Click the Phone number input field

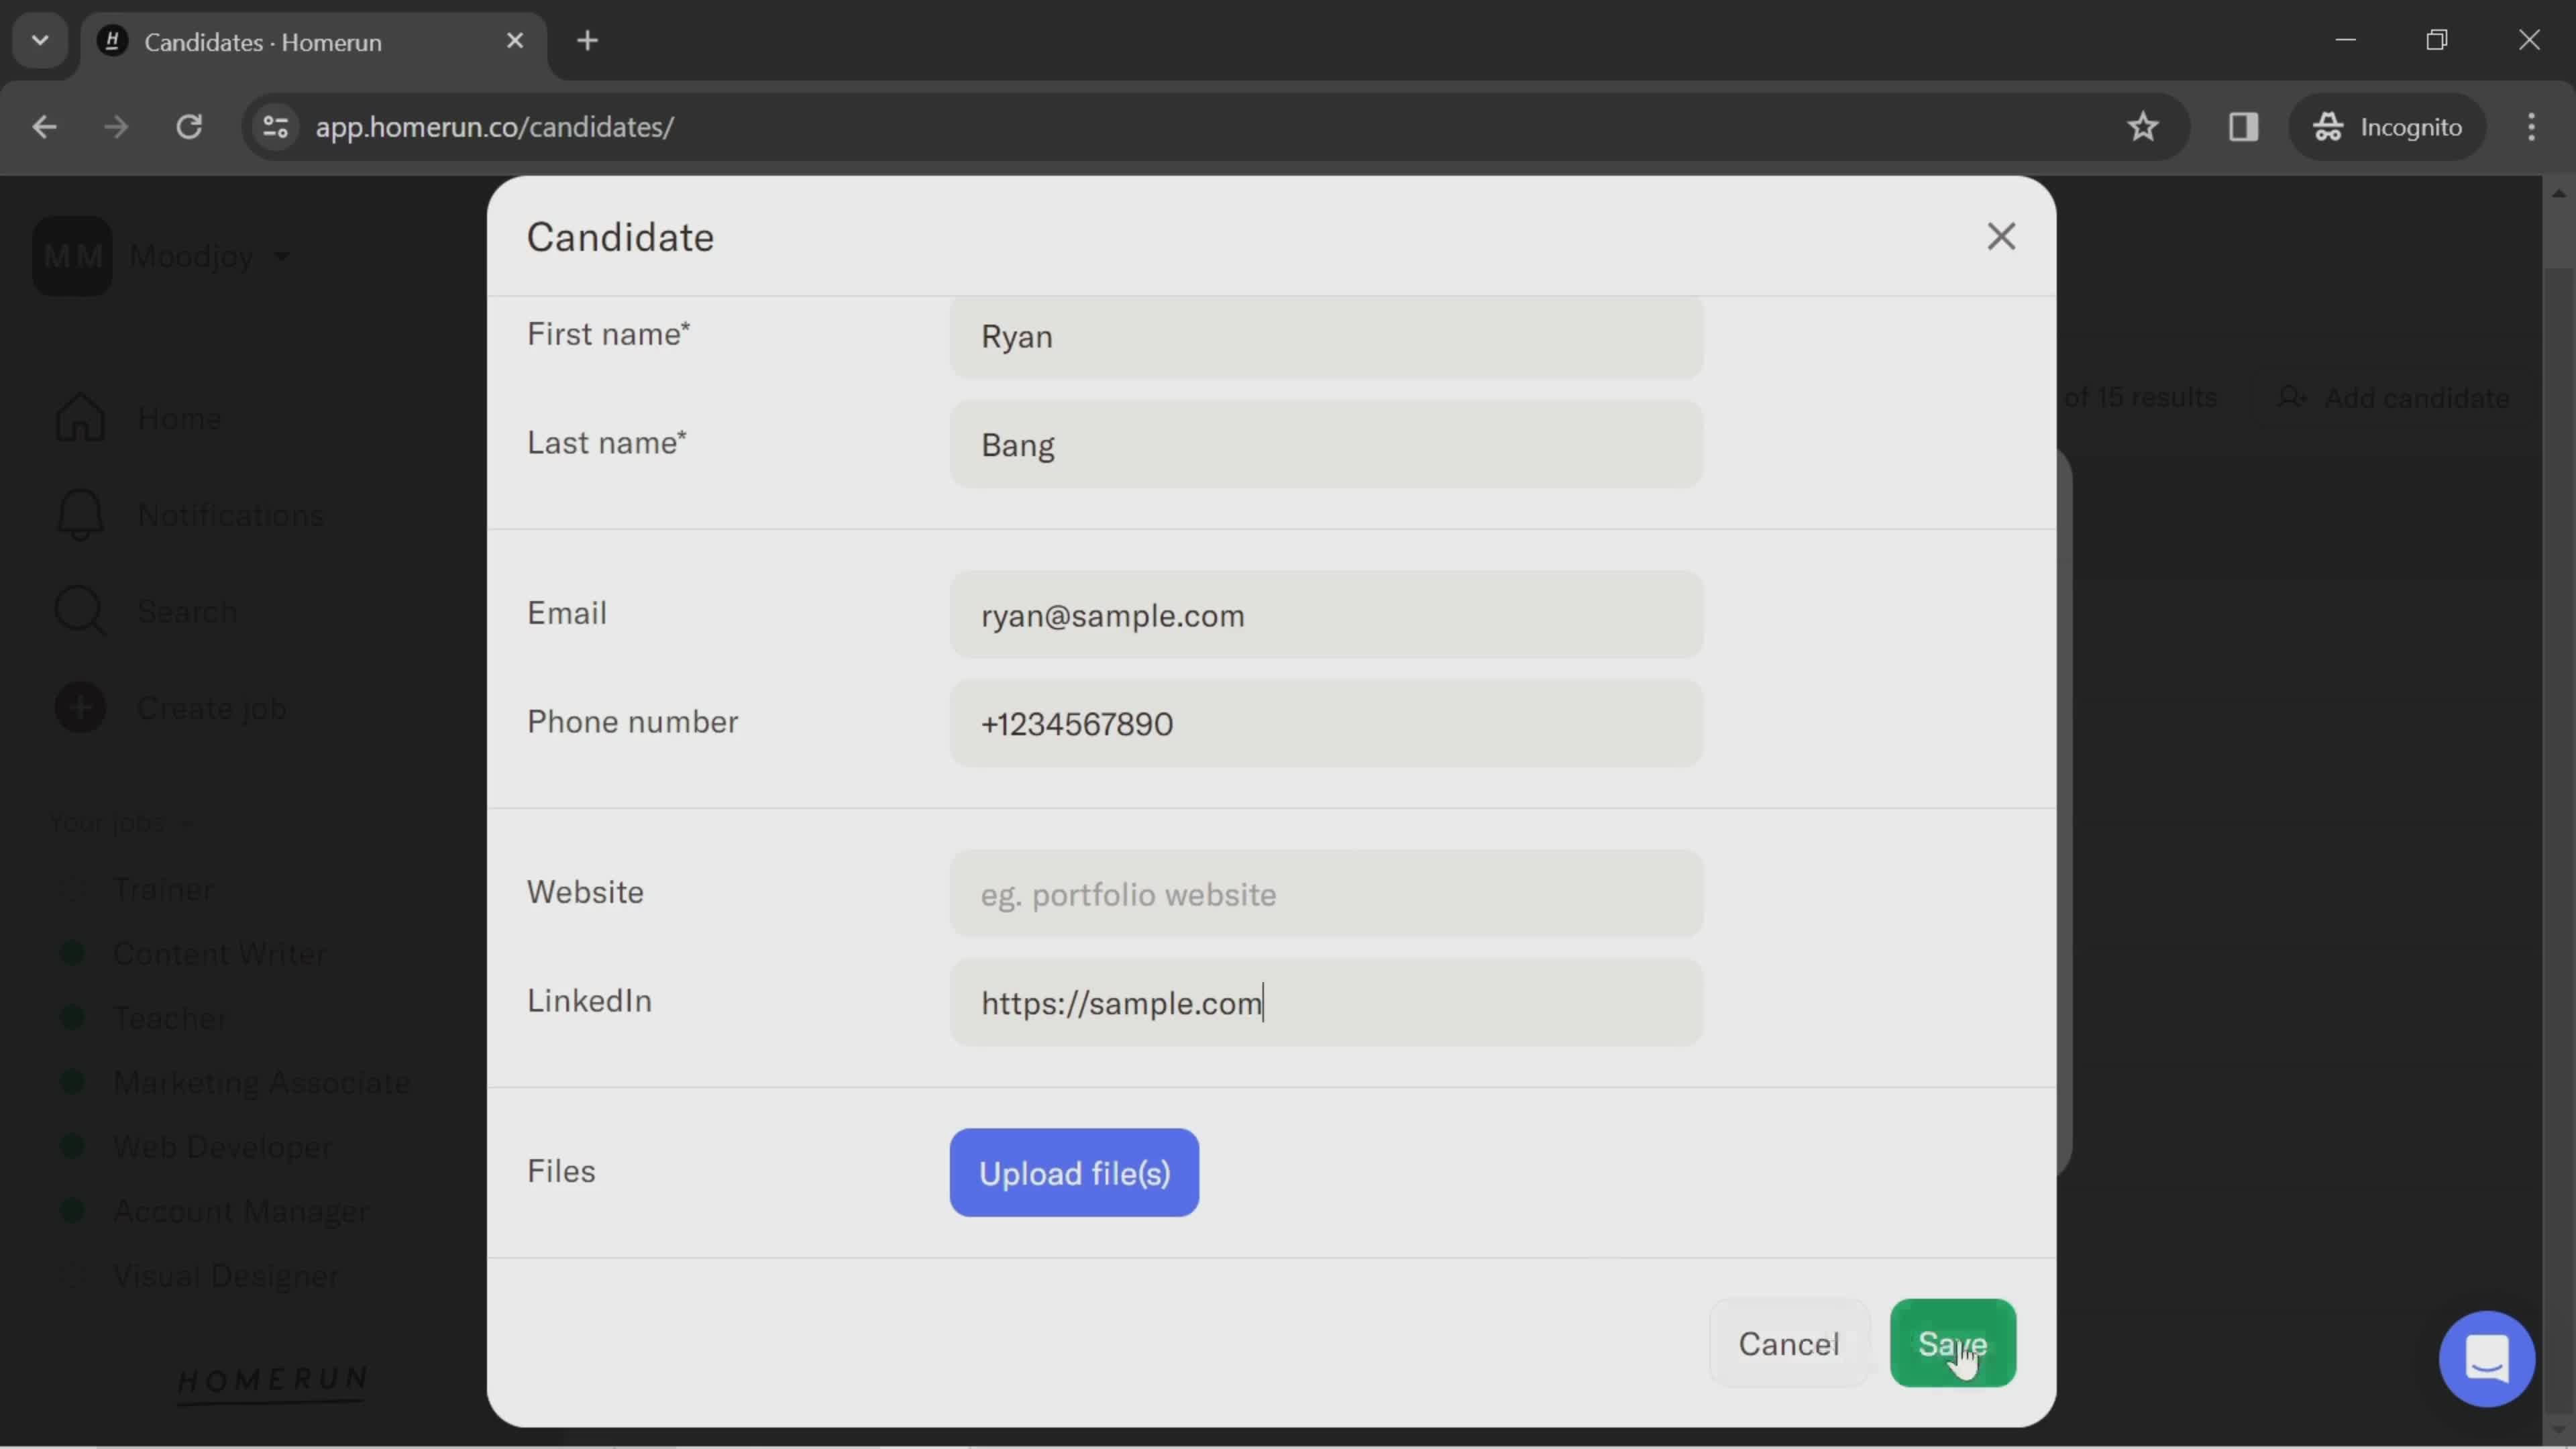tap(1326, 724)
